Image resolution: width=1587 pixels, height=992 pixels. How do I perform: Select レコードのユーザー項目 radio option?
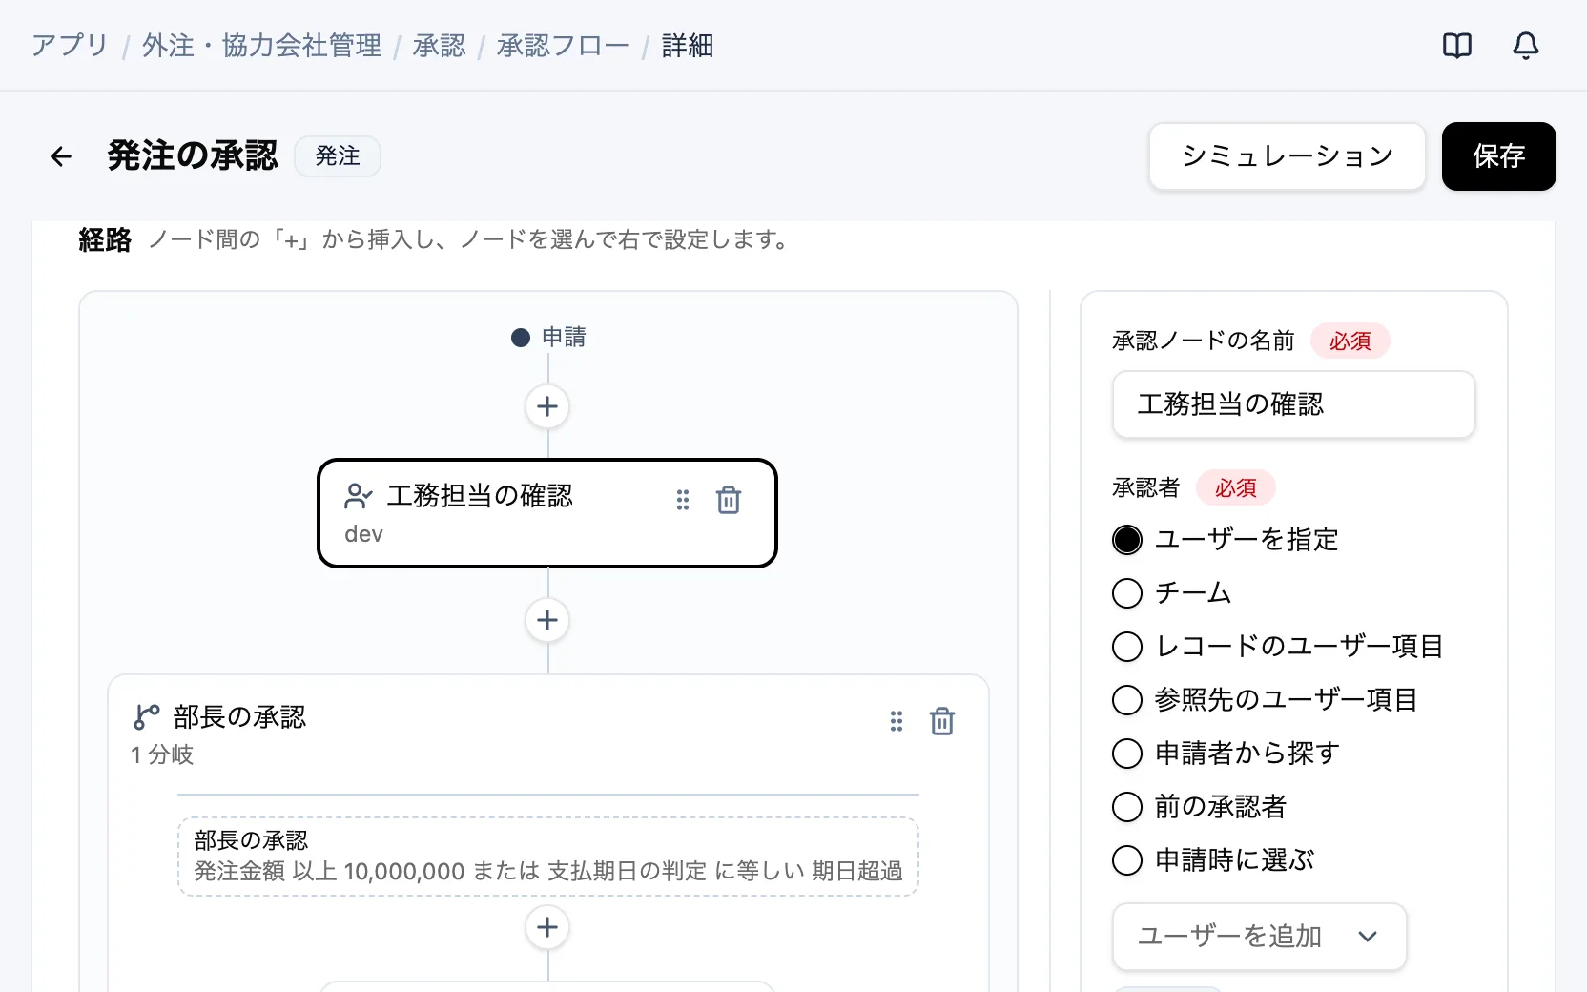1127,647
